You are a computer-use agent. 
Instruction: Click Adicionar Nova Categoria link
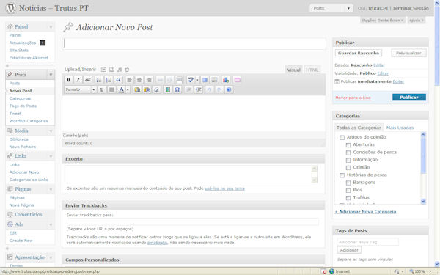pos(366,212)
